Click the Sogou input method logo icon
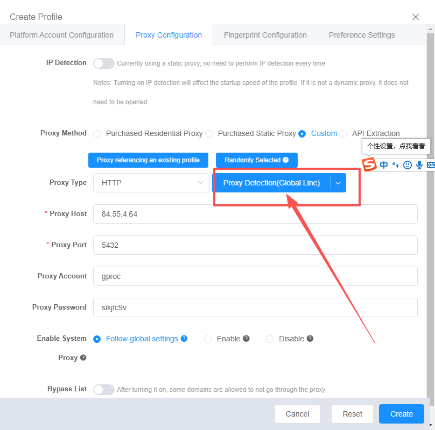The image size is (435, 430). click(369, 164)
